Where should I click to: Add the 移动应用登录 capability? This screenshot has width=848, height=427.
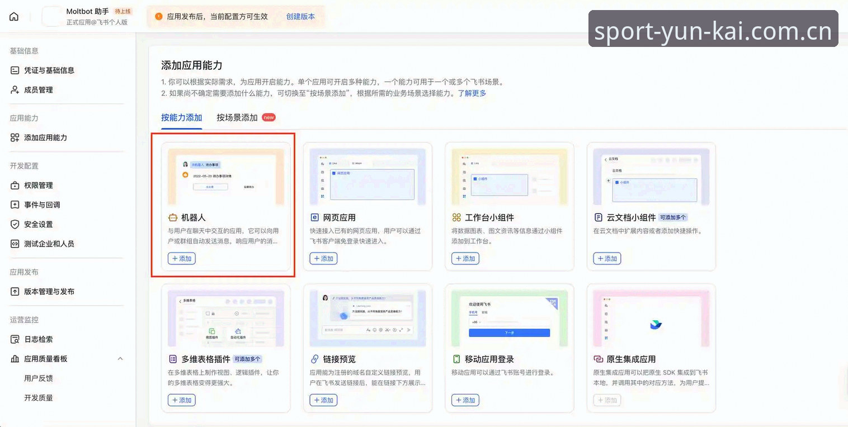coord(465,400)
